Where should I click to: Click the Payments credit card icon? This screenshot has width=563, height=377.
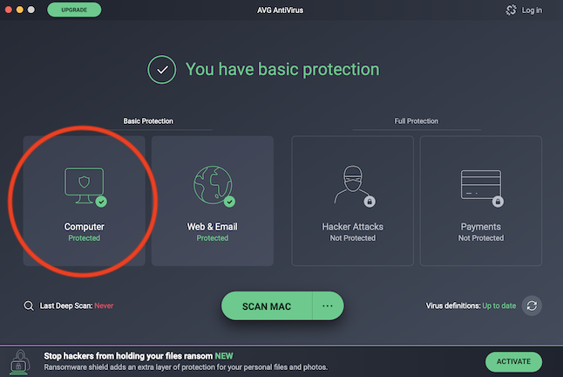[480, 184]
